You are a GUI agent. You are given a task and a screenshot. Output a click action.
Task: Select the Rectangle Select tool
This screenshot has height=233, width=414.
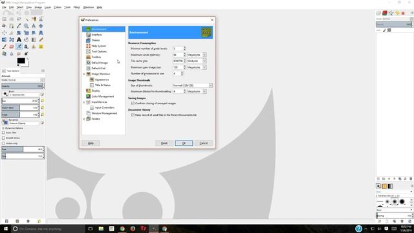5,19
